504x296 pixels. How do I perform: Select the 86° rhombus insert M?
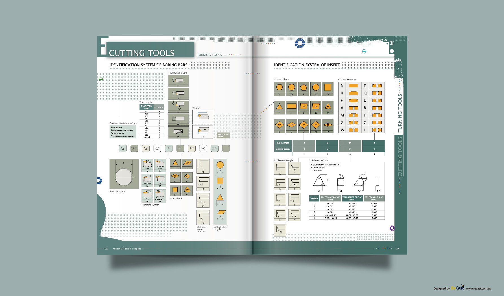pos(316,126)
